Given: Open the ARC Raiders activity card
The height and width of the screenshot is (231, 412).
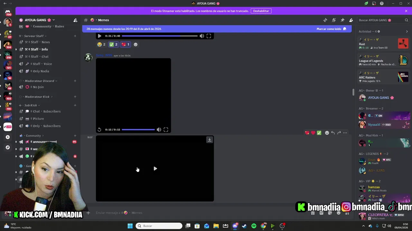Looking at the screenshot, I should (x=384, y=77).
